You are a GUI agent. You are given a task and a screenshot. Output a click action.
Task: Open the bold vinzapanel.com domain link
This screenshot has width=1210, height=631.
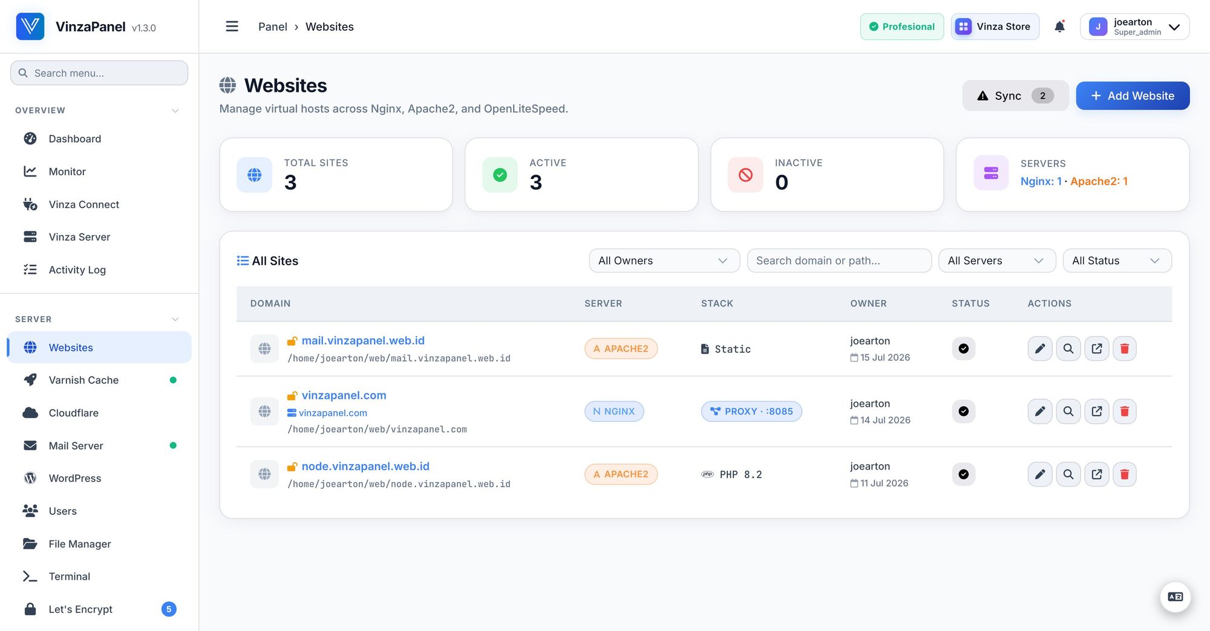pos(344,395)
